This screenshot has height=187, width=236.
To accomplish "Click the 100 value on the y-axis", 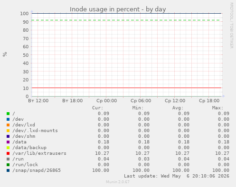I will [24, 13].
